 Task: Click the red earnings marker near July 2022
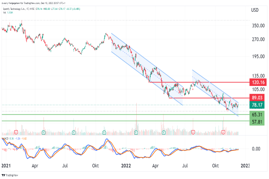193,132
